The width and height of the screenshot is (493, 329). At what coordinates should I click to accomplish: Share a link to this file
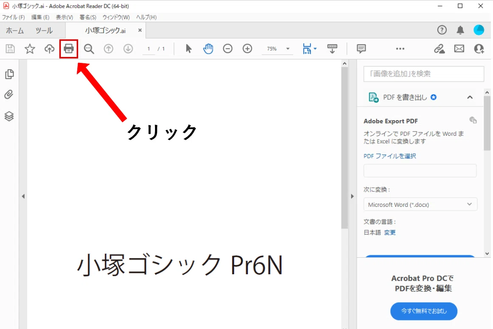click(439, 49)
